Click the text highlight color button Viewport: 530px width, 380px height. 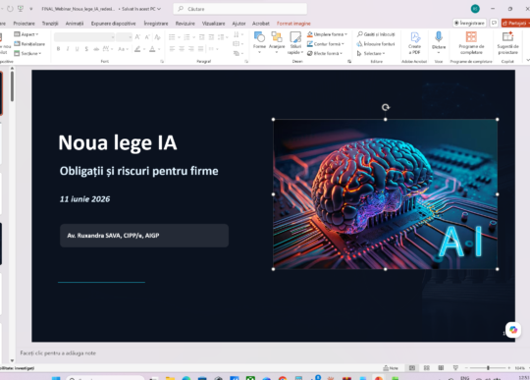click(137, 49)
